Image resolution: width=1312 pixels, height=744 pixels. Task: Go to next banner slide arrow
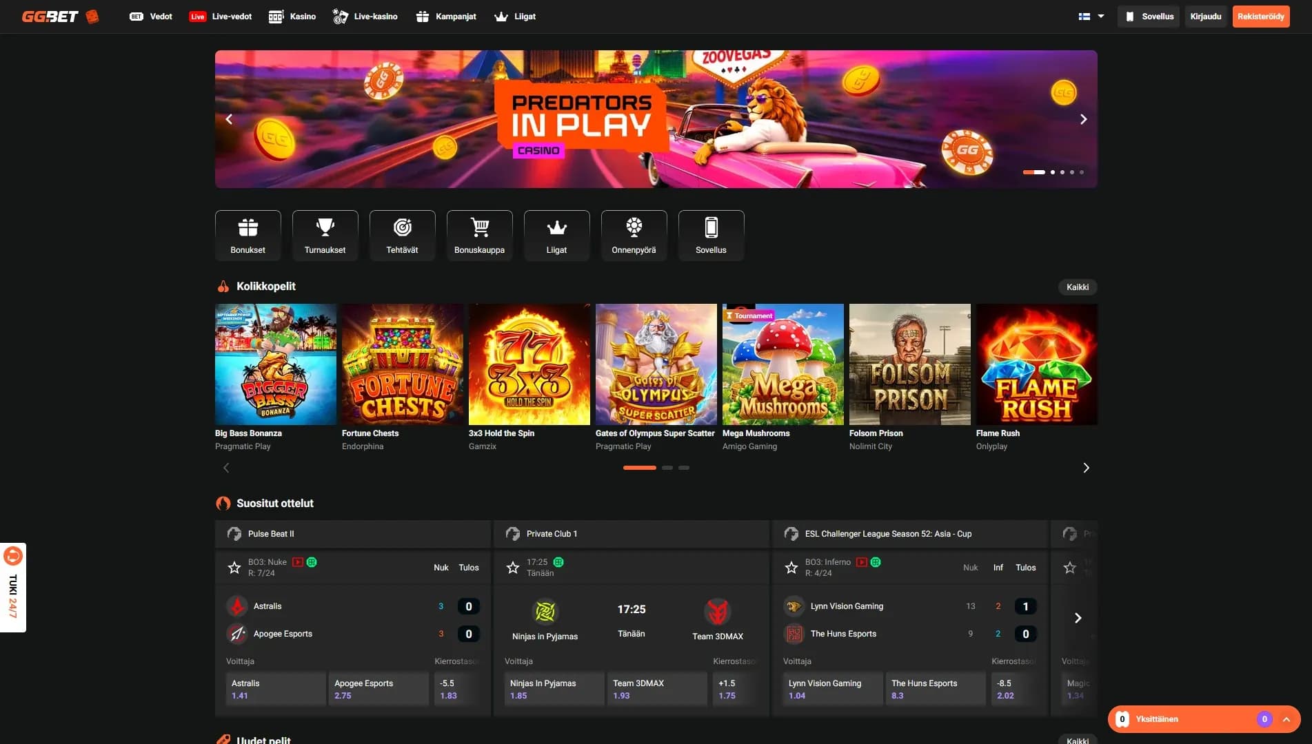(1083, 119)
